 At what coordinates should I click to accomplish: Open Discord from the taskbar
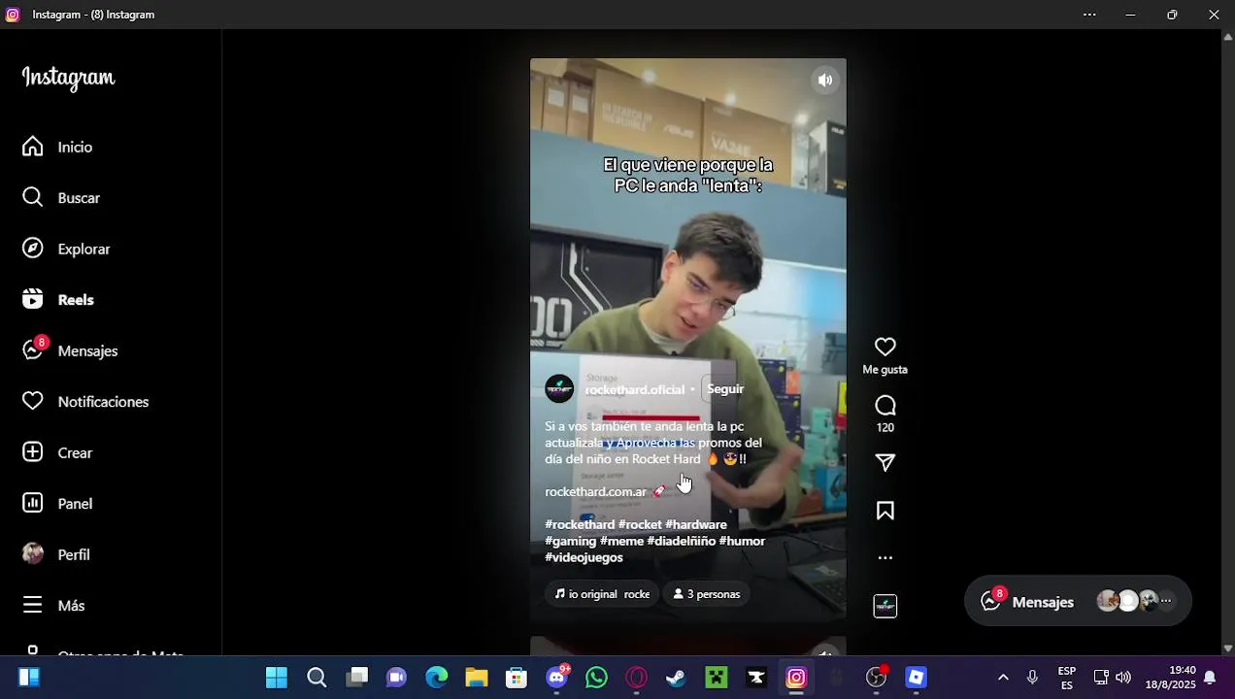(557, 678)
